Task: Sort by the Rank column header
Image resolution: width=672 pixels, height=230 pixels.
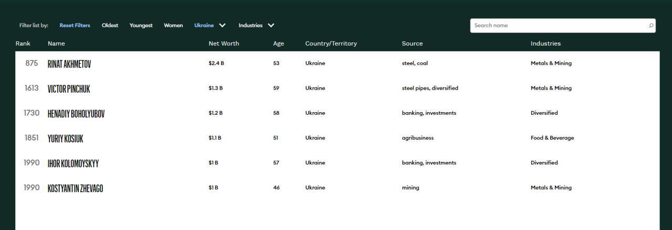Action: 23,43
